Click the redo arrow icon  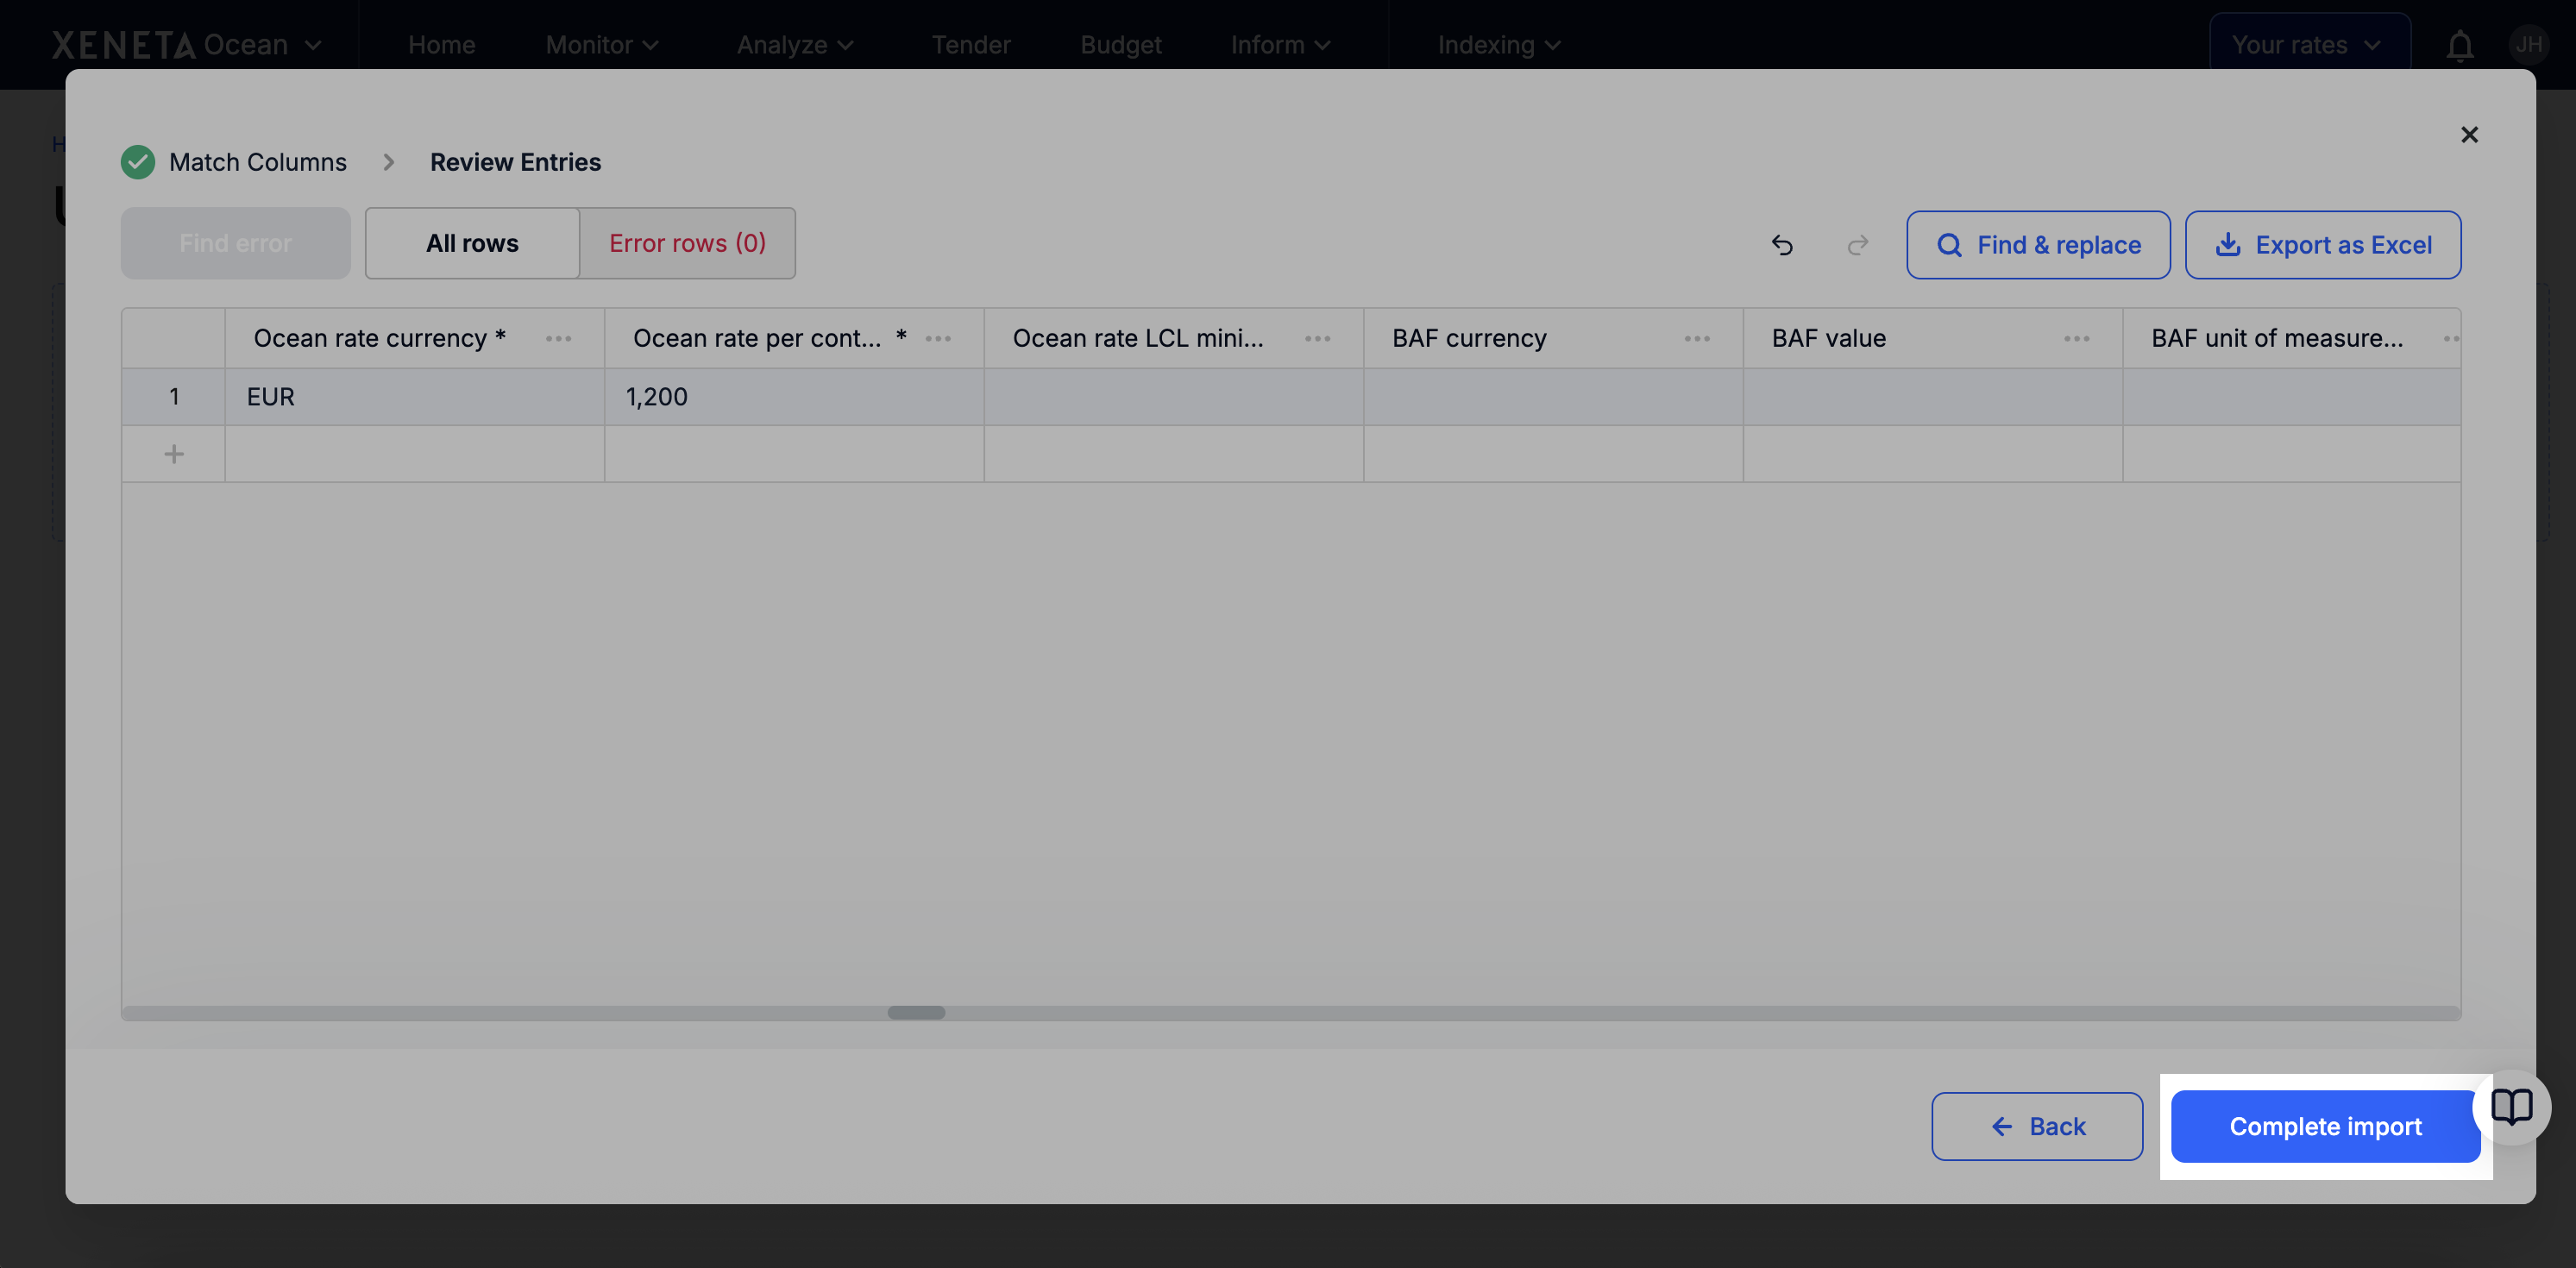(1858, 245)
